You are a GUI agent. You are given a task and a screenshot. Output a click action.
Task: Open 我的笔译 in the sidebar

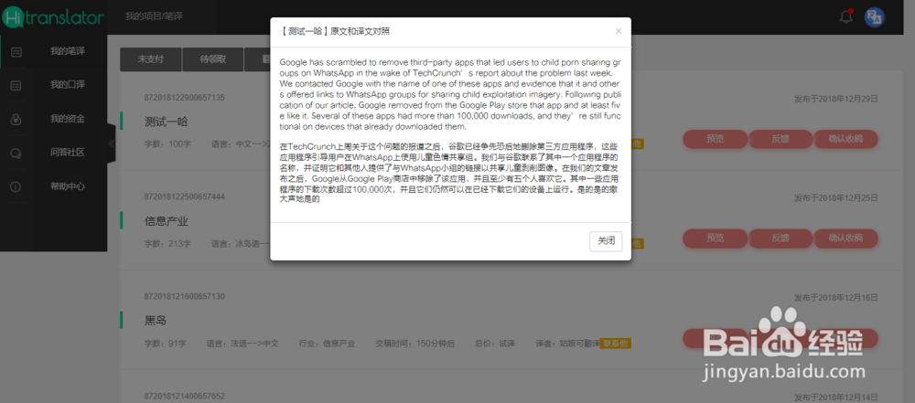[x=68, y=51]
